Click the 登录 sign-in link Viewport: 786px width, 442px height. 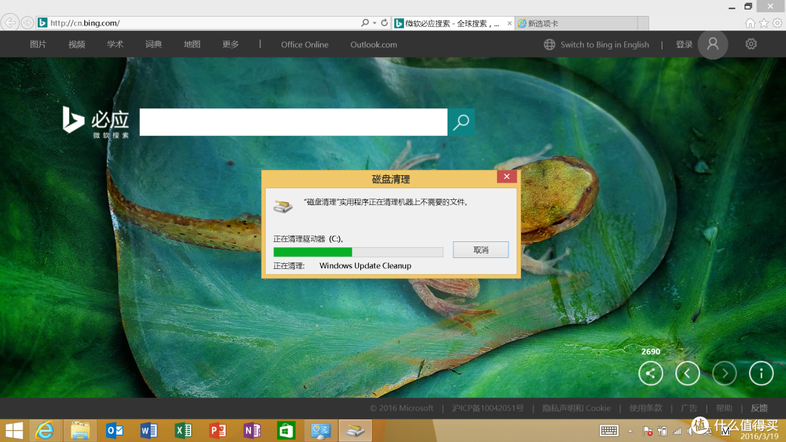click(x=683, y=44)
